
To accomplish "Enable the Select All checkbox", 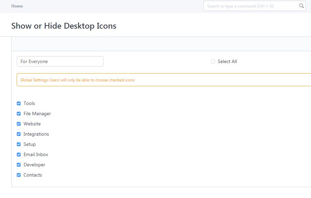I will click(x=213, y=62).
